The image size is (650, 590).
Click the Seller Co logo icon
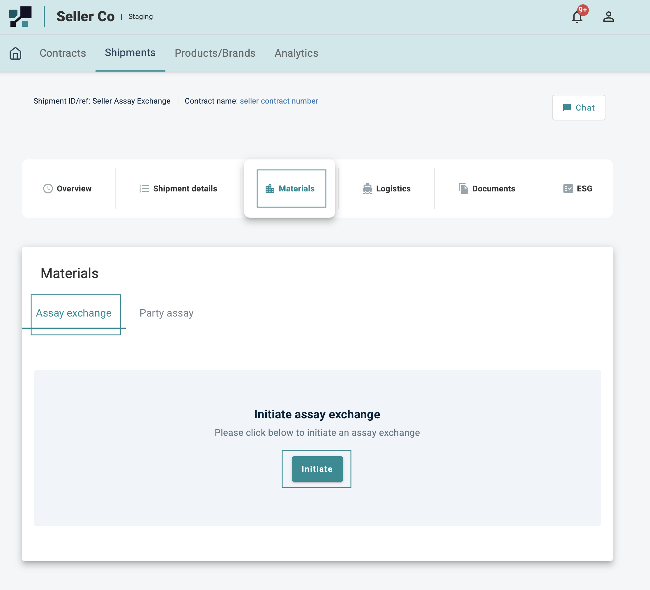(20, 16)
